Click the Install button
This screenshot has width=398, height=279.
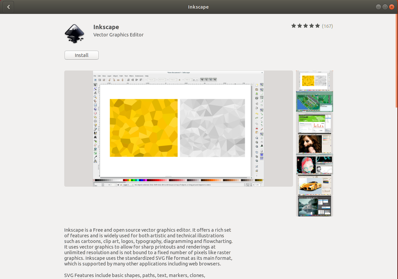pyautogui.click(x=81, y=55)
